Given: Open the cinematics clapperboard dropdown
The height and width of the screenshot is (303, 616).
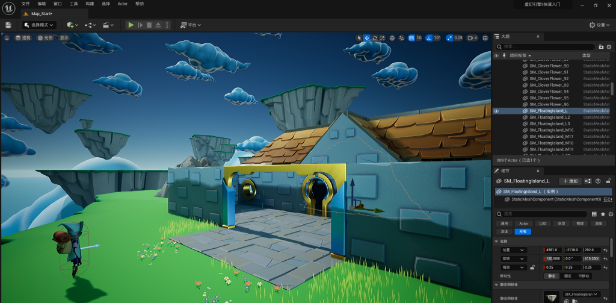Looking at the screenshot, I should click(108, 25).
